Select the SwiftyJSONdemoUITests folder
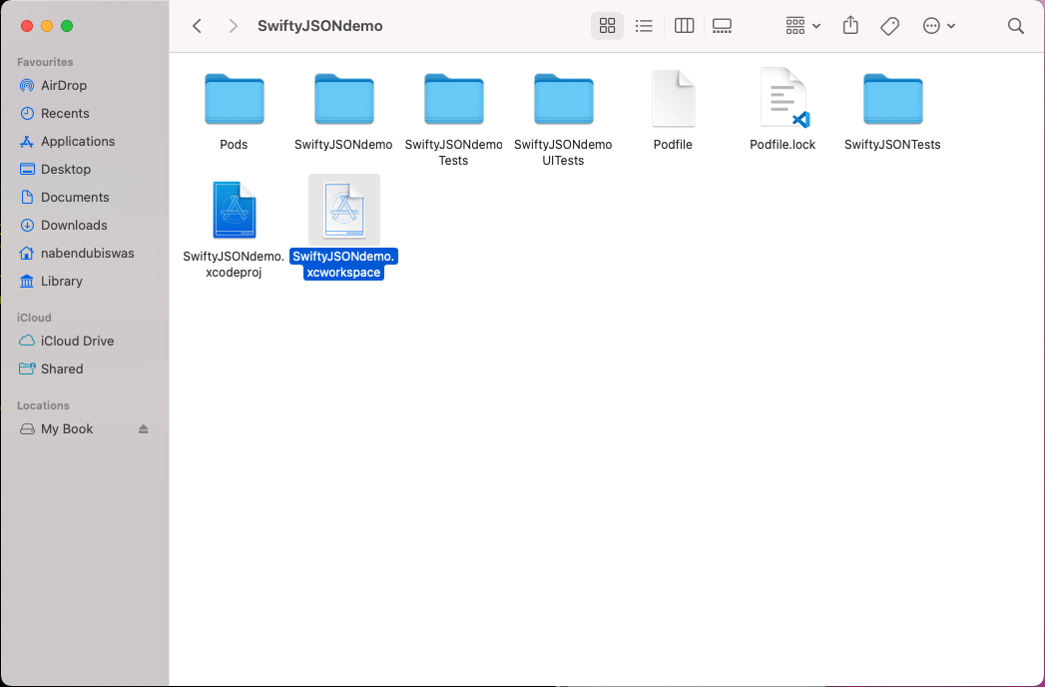This screenshot has height=687, width=1045. point(563,99)
